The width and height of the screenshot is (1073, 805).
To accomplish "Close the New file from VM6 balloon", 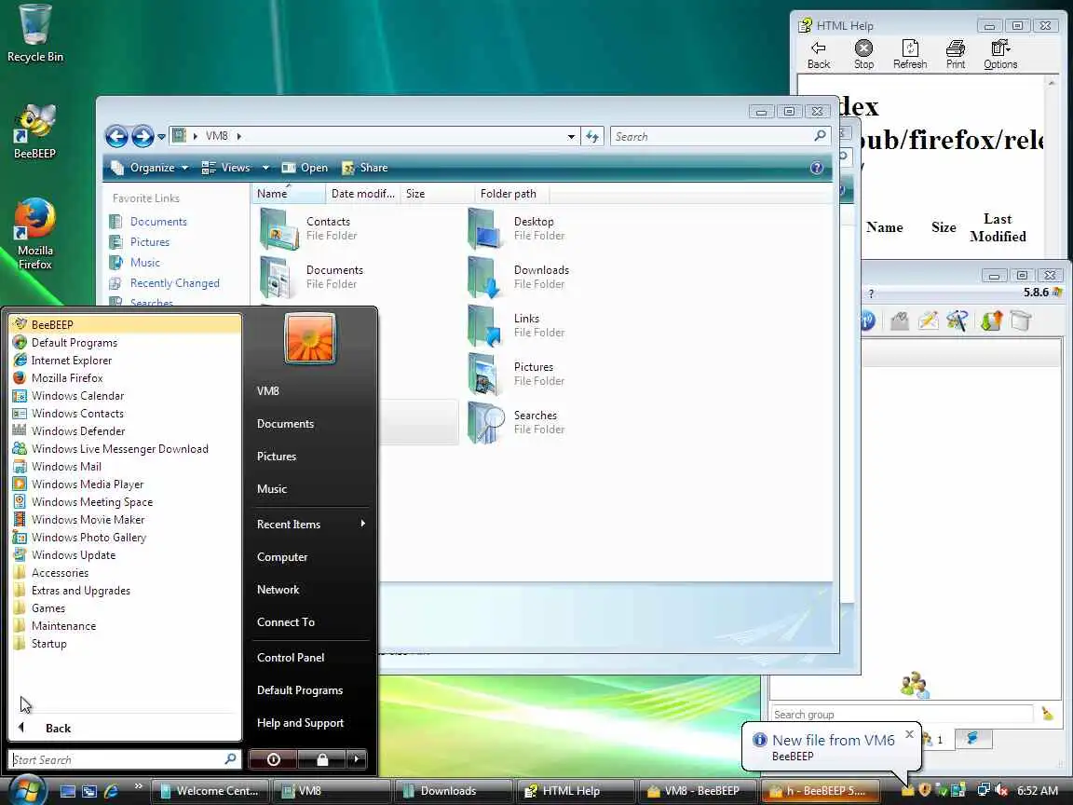I will coord(909,734).
